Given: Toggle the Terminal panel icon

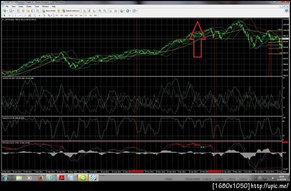Looking at the screenshot, I should 33,11.
